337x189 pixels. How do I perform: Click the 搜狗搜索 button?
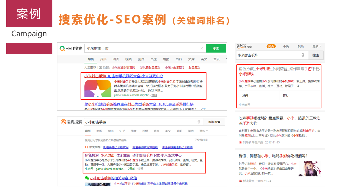[214, 122]
